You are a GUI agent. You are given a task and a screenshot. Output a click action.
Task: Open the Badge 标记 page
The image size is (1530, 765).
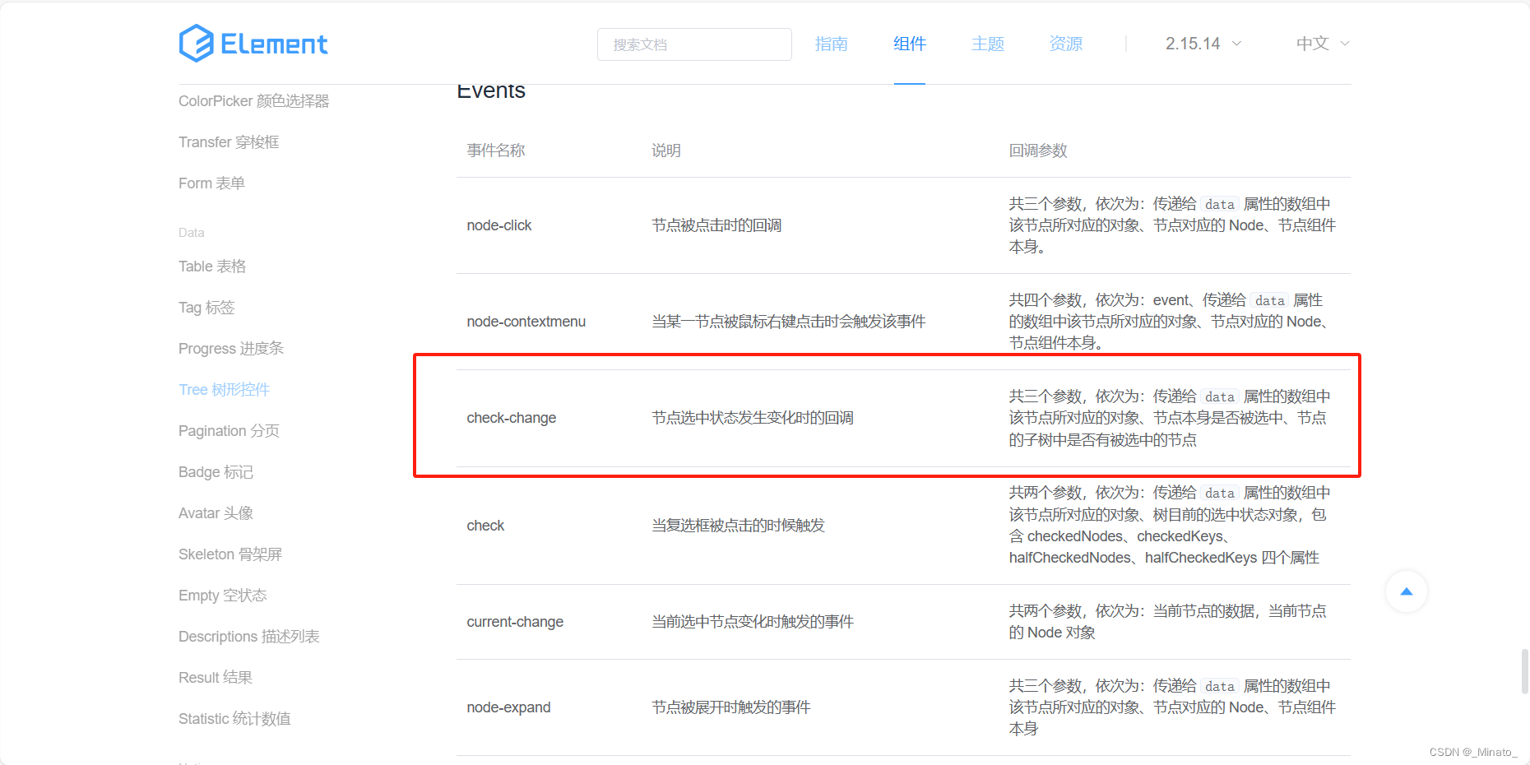coord(216,471)
